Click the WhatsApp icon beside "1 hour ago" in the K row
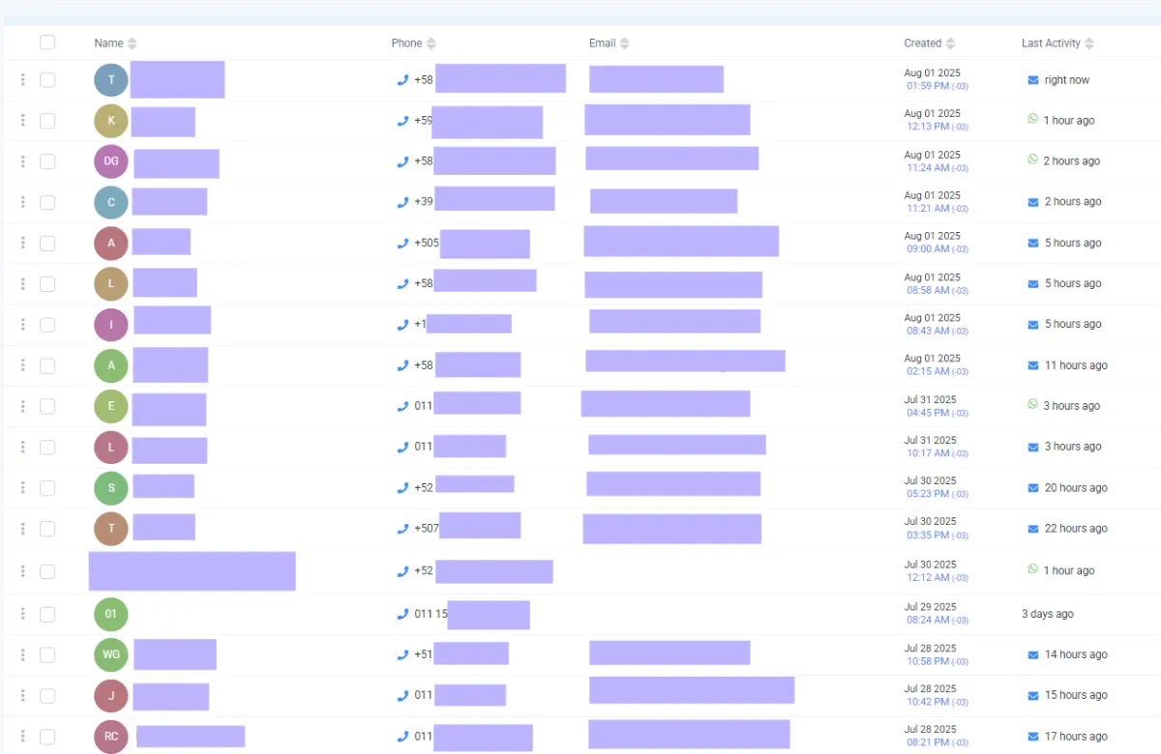The image size is (1161, 754). click(1033, 120)
